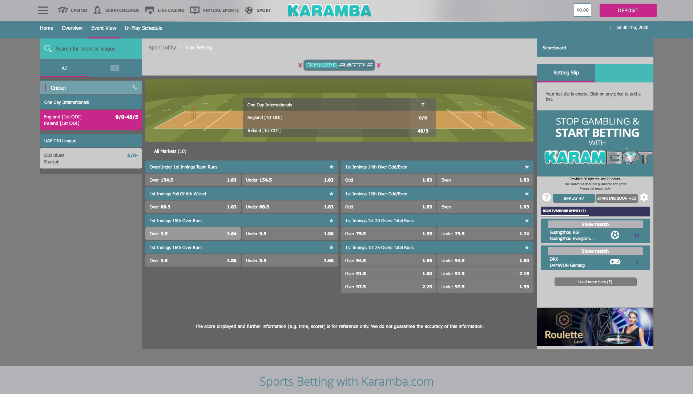Image resolution: width=693 pixels, height=394 pixels.
Task: Expand the Scoreboard panel
Action: pyautogui.click(x=595, y=48)
